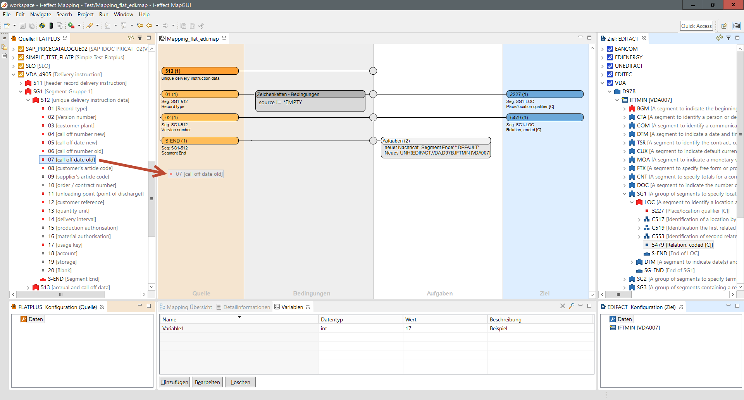Image resolution: width=744 pixels, height=400 pixels.
Task: Collapse the VDA_4905 tree node
Action: click(14, 74)
